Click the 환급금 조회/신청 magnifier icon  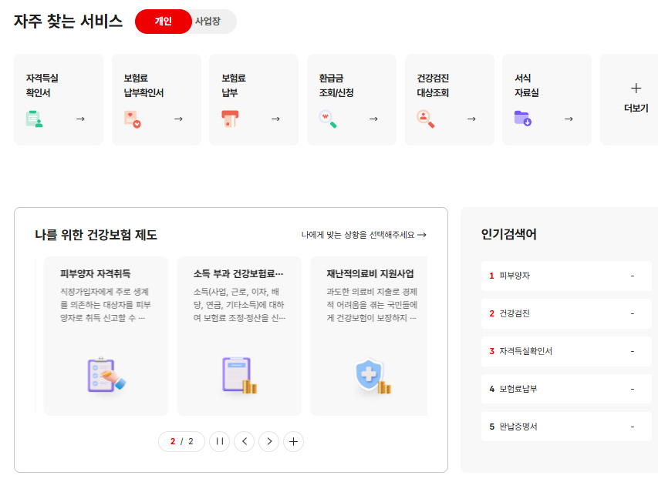tap(328, 119)
